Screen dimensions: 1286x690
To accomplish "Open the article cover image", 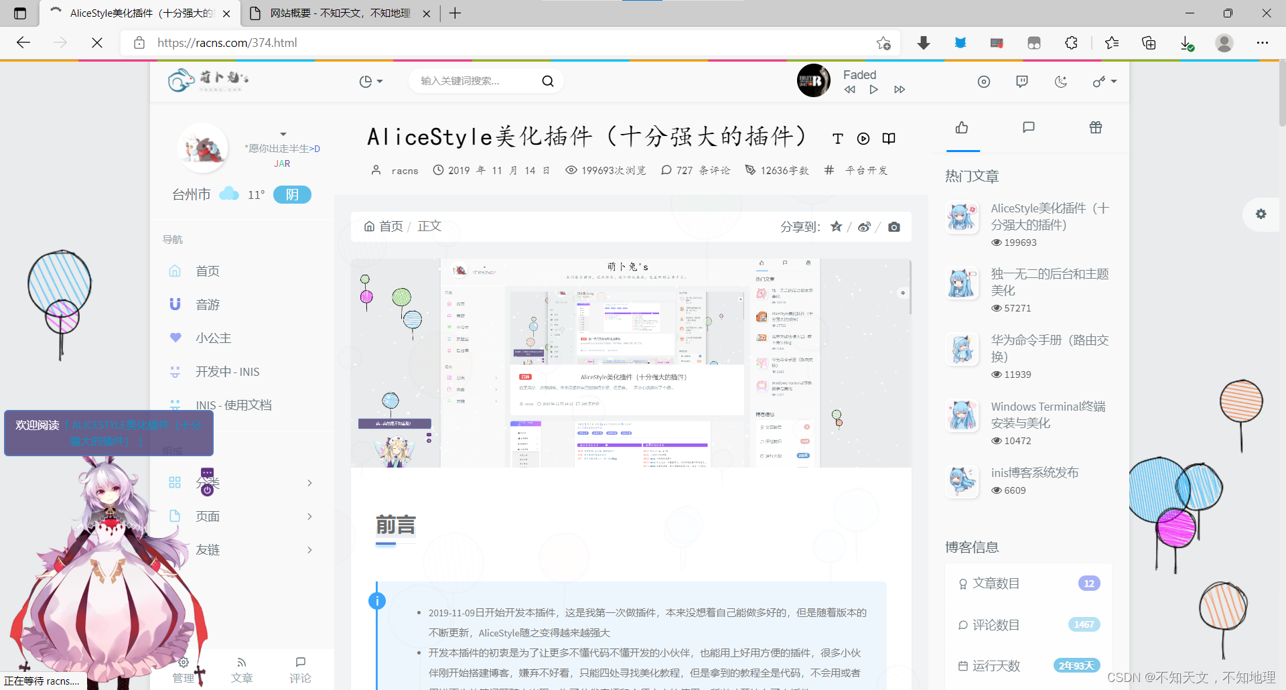I will pyautogui.click(x=631, y=363).
